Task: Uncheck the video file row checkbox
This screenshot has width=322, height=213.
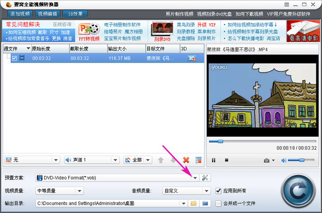Action: (14, 58)
